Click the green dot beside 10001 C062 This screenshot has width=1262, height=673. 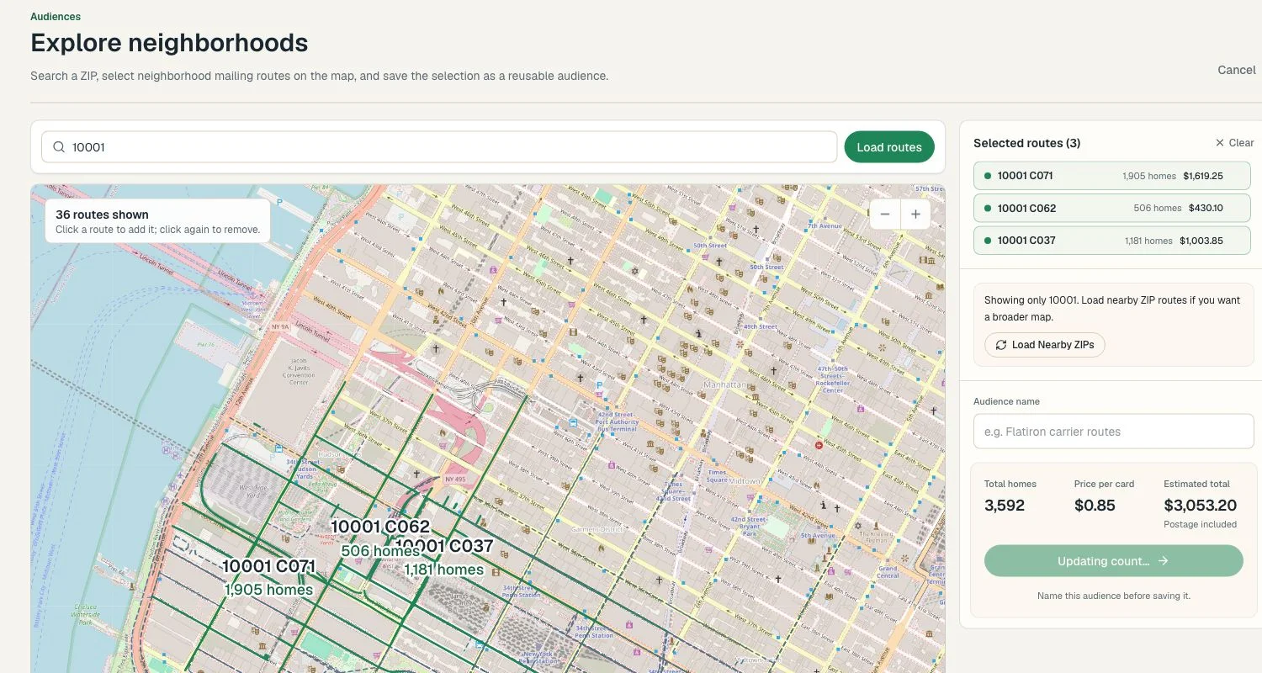(987, 208)
